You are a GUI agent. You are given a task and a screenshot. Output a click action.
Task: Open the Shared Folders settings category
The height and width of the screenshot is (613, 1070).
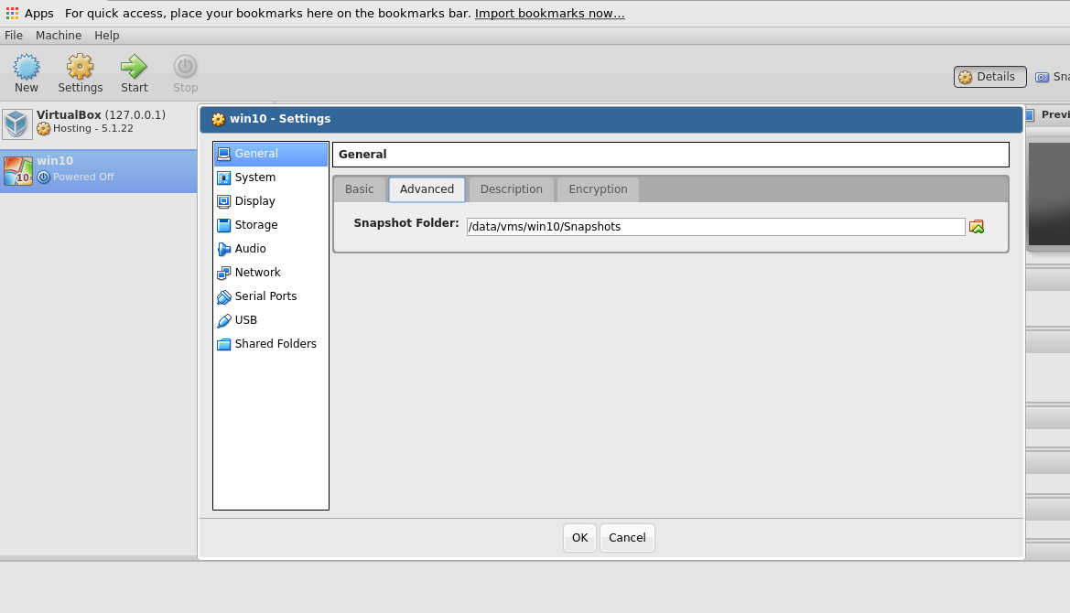271,344
